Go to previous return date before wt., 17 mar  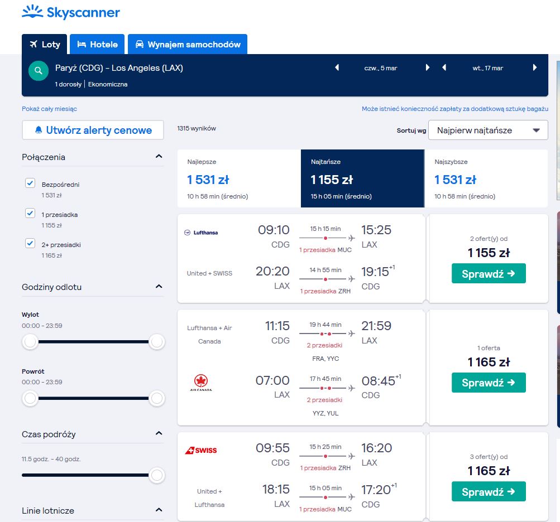click(x=444, y=67)
